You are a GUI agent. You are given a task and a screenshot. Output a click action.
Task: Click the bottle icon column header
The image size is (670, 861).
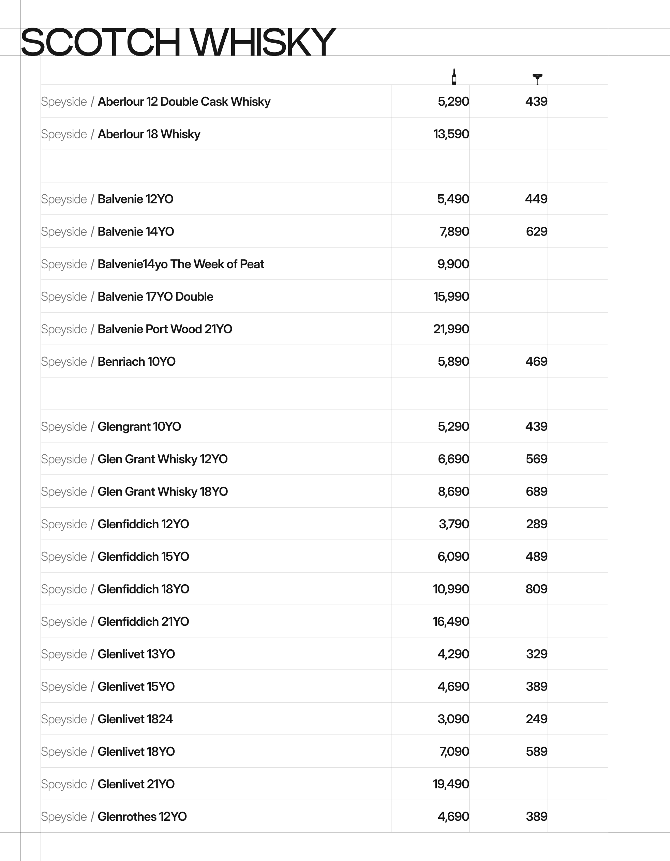coord(454,76)
